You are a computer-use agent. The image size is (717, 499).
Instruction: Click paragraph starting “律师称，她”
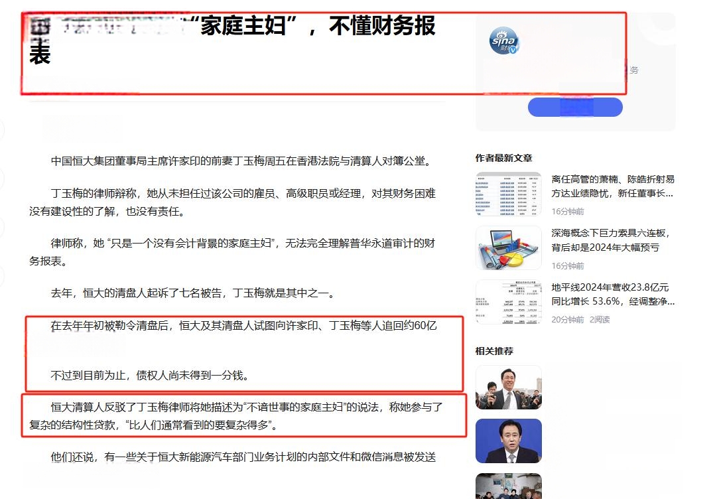pyautogui.click(x=232, y=252)
